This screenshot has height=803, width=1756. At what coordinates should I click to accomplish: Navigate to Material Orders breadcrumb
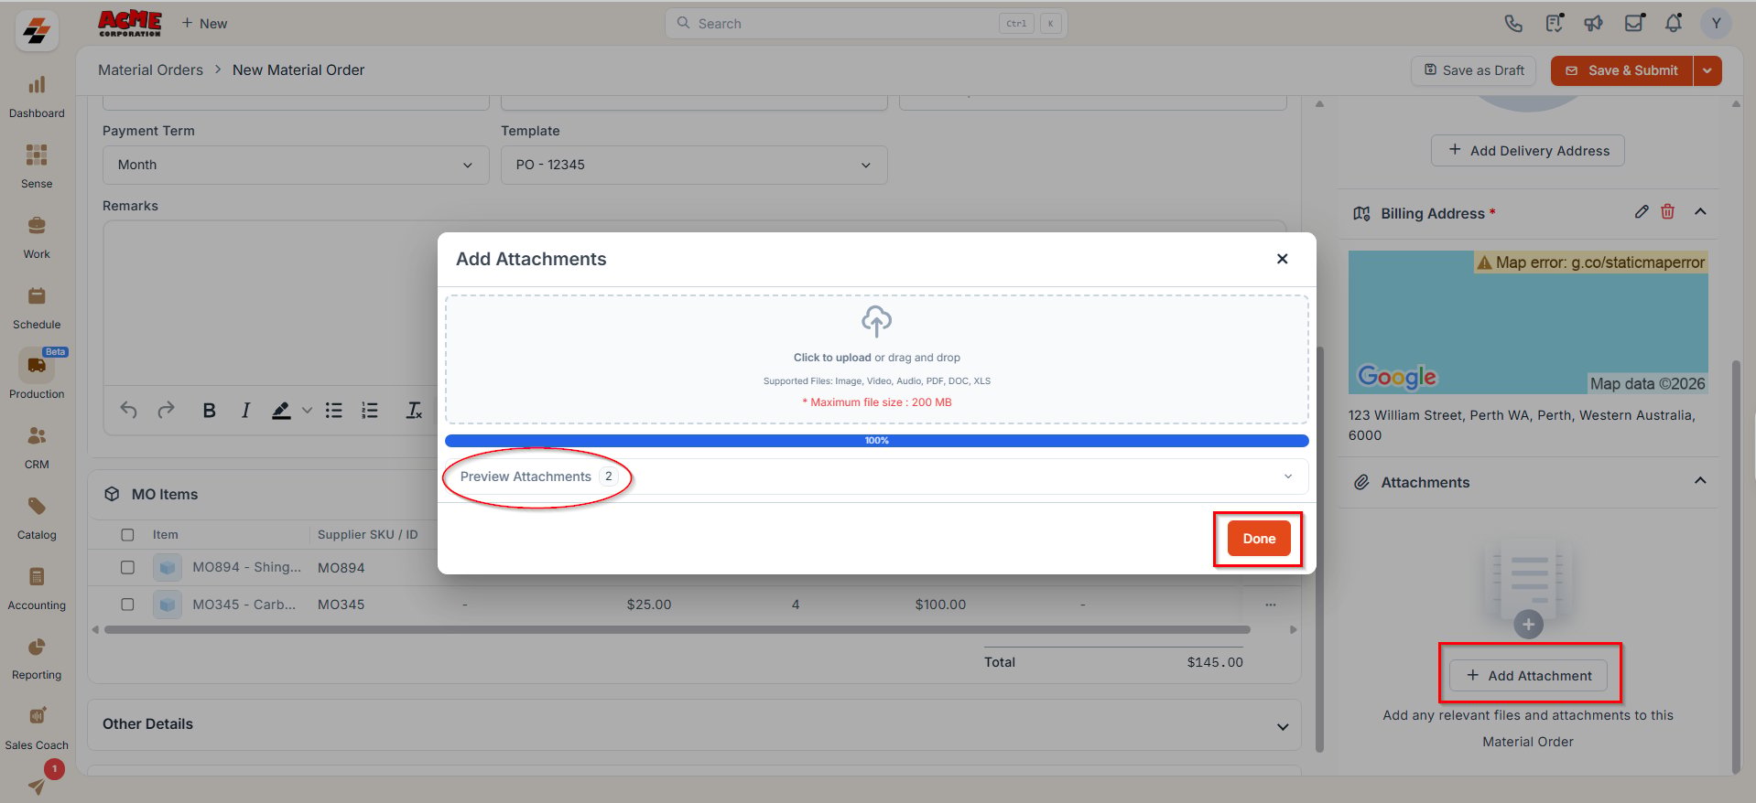coord(151,70)
